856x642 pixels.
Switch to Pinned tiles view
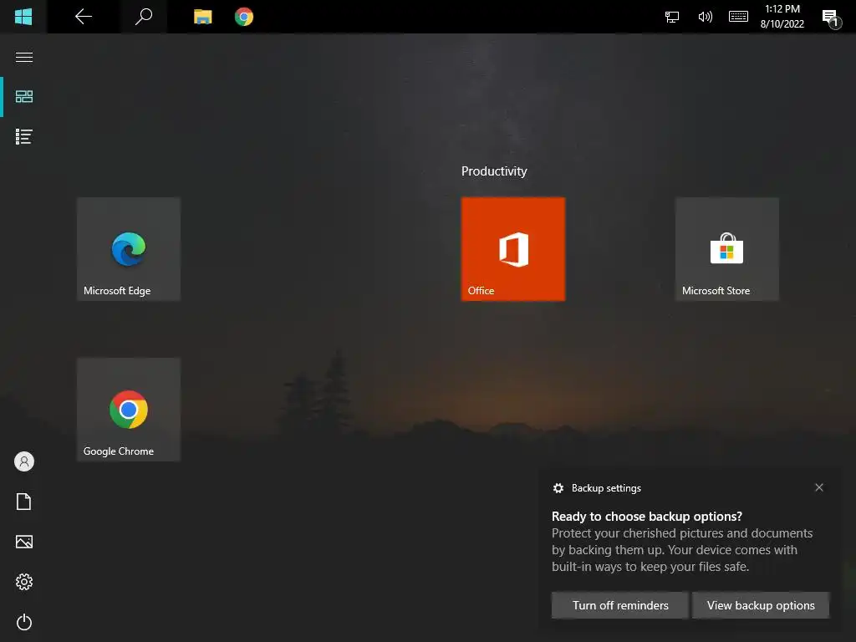click(24, 97)
